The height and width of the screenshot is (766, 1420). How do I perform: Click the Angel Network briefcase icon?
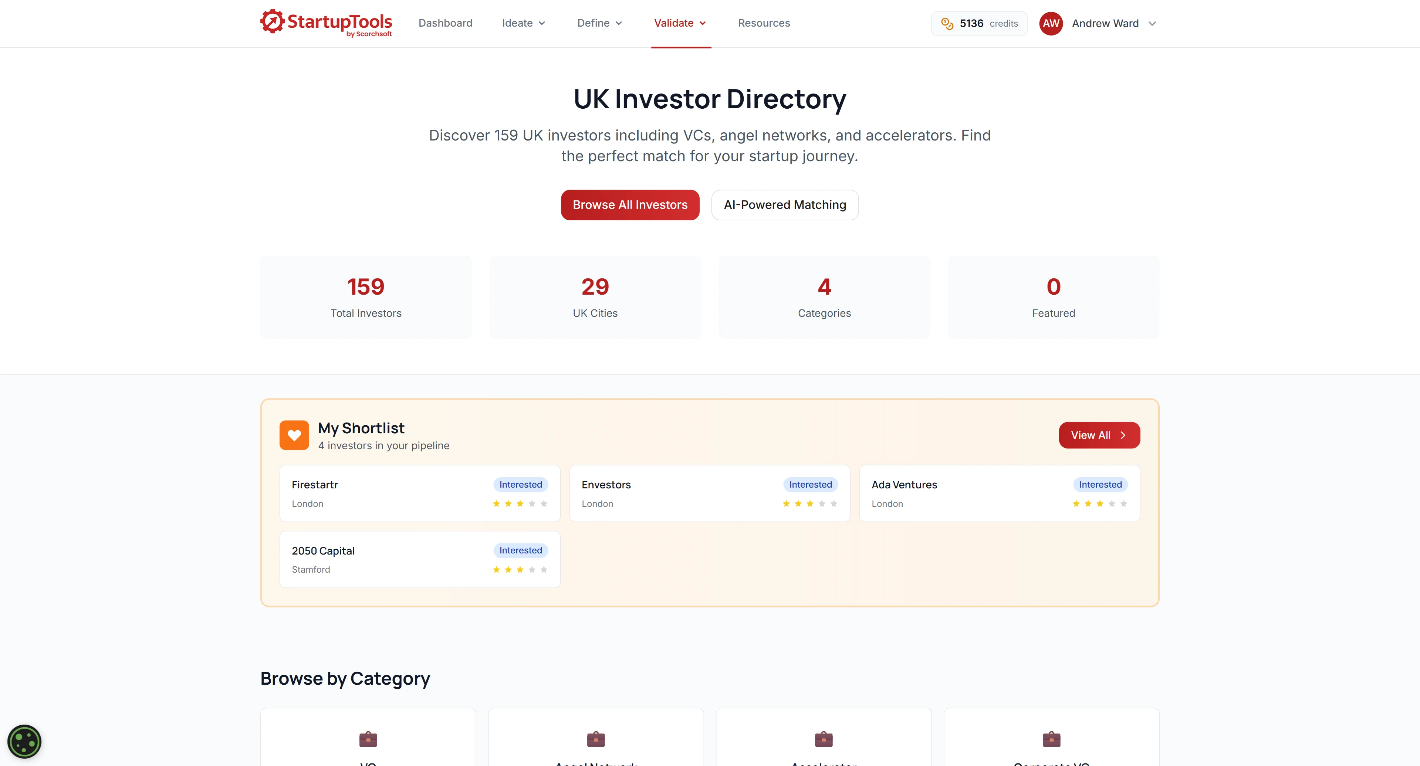(x=596, y=738)
